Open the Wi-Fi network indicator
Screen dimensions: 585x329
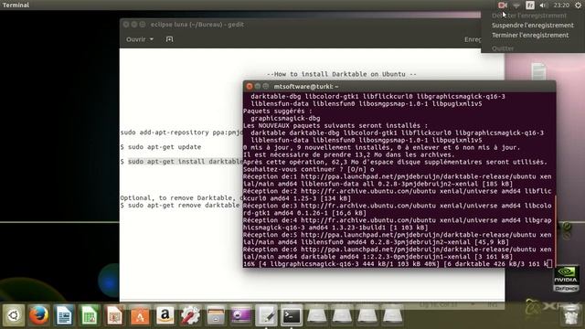click(x=516, y=5)
